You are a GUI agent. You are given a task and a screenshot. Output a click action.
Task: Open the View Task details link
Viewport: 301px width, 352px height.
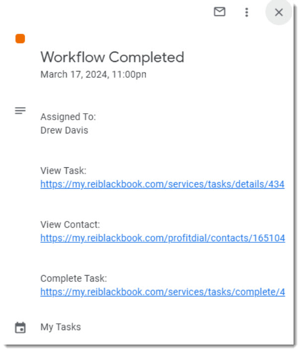point(162,184)
